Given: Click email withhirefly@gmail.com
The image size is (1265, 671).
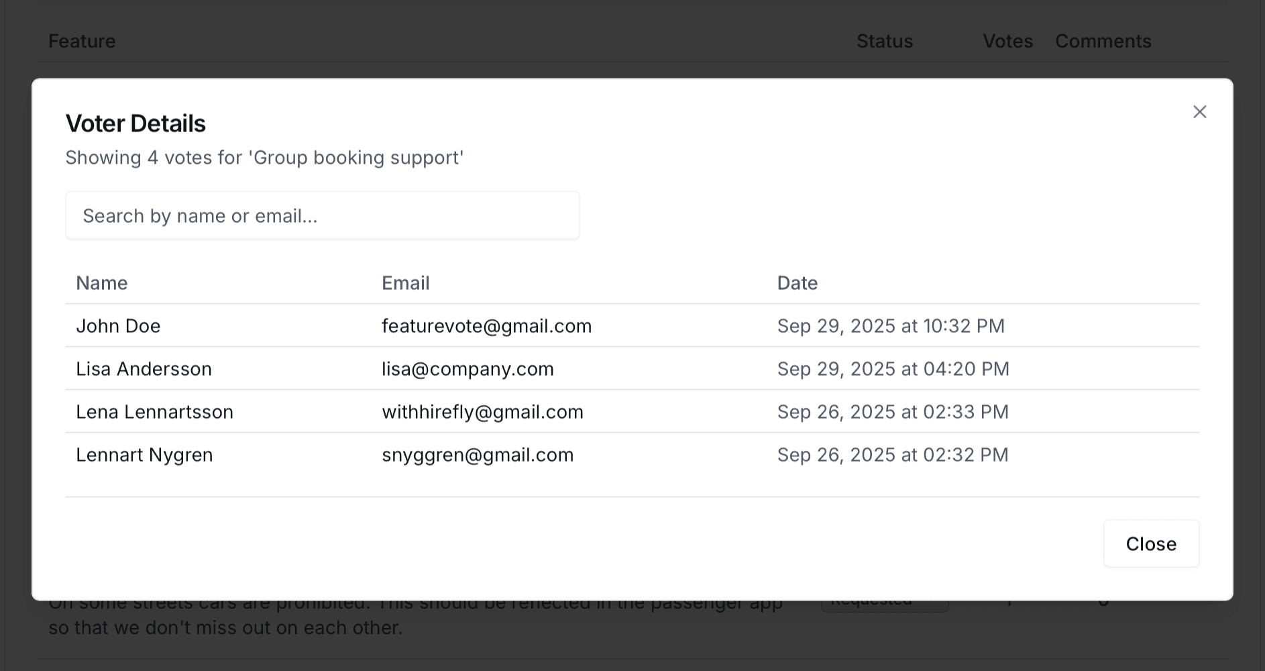Looking at the screenshot, I should 483,412.
